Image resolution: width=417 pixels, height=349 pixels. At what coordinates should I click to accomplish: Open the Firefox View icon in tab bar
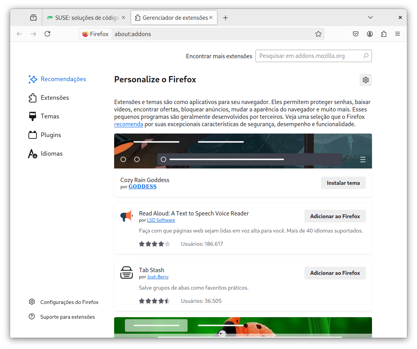33,17
